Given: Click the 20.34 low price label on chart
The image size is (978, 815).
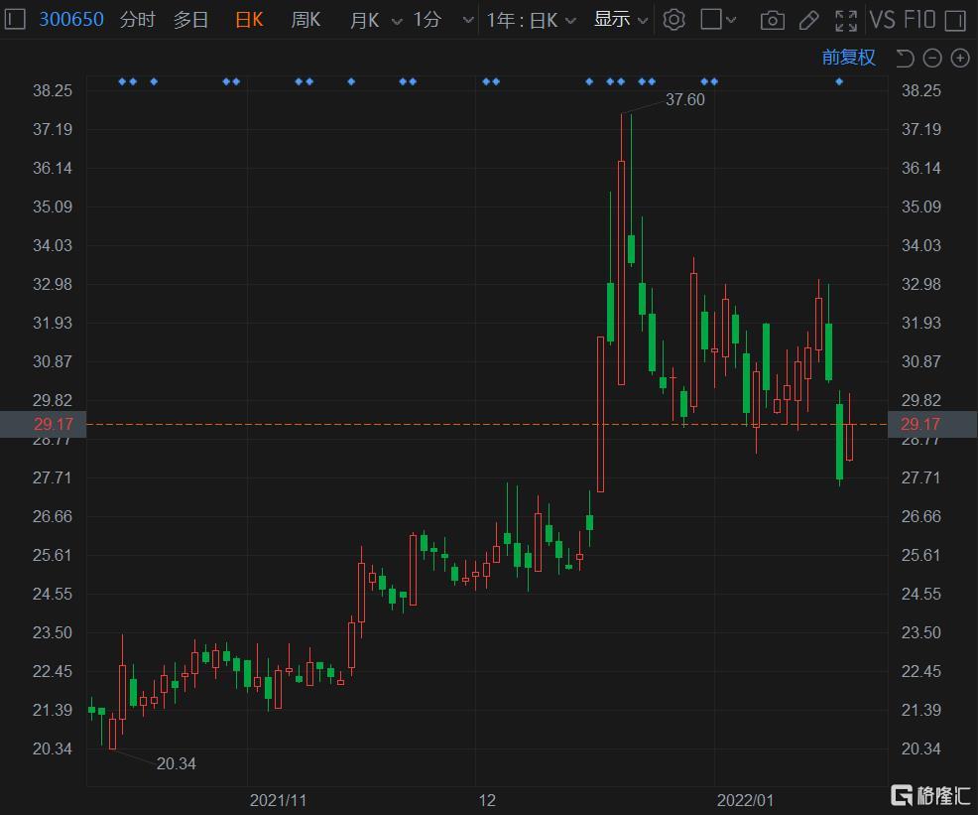Looking at the screenshot, I should click(x=176, y=763).
